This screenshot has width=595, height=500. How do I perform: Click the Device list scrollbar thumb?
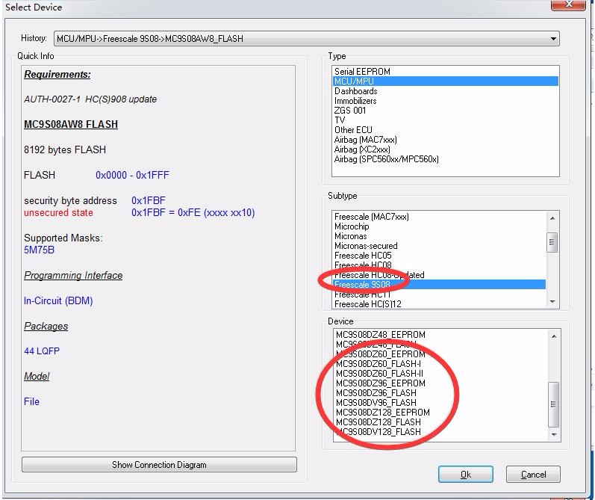tap(554, 404)
